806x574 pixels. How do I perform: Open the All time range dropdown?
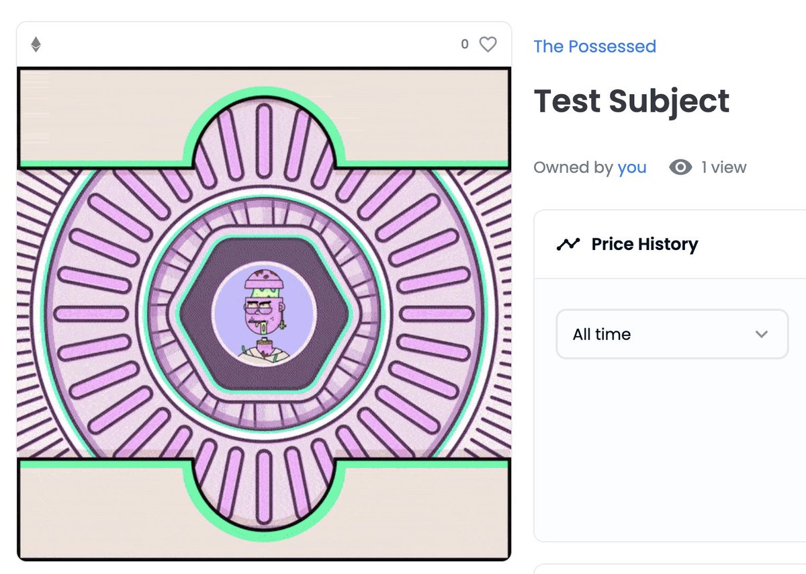pyautogui.click(x=672, y=334)
